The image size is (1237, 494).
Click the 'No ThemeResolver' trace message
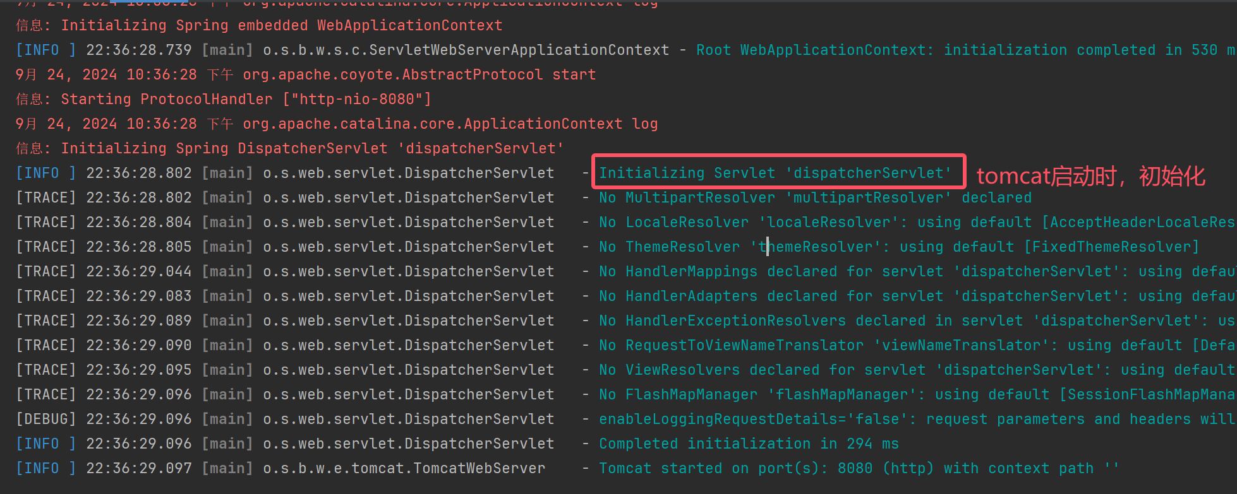point(898,247)
